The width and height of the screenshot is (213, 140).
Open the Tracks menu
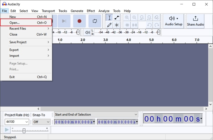[63, 11]
